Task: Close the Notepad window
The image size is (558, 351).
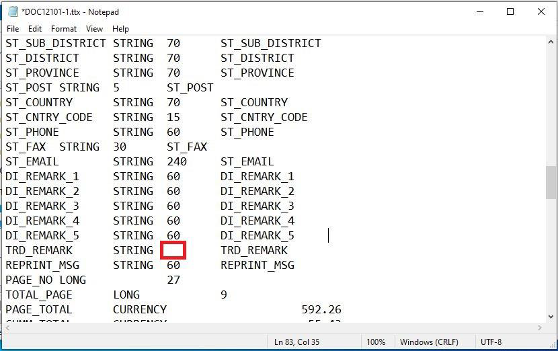Action: point(541,11)
